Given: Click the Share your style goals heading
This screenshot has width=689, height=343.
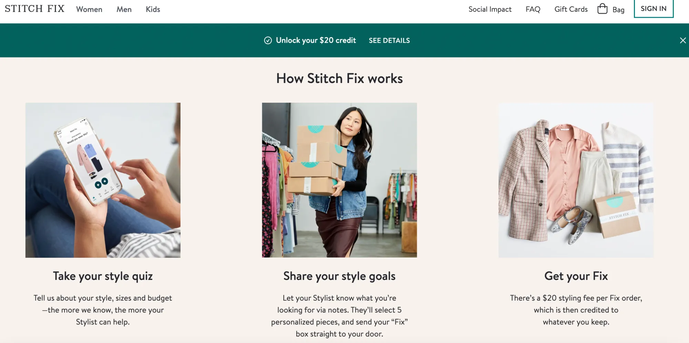Looking at the screenshot, I should pyautogui.click(x=339, y=276).
